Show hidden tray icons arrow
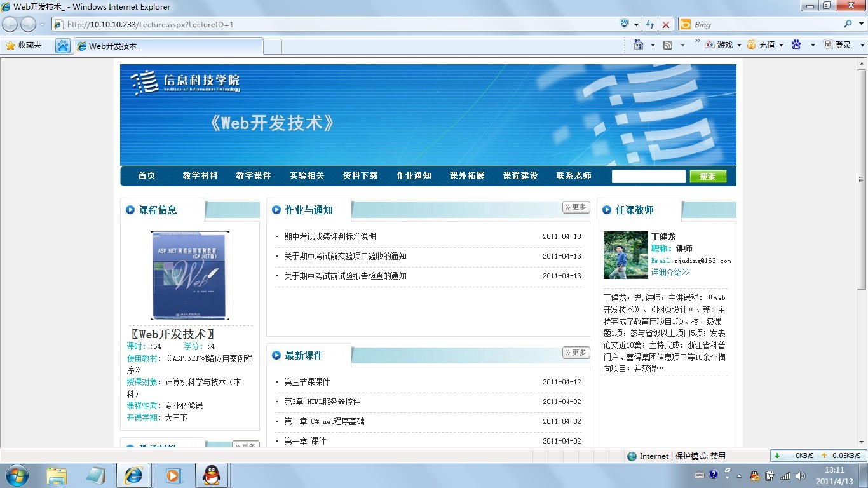This screenshot has height=488, width=868. tap(739, 475)
